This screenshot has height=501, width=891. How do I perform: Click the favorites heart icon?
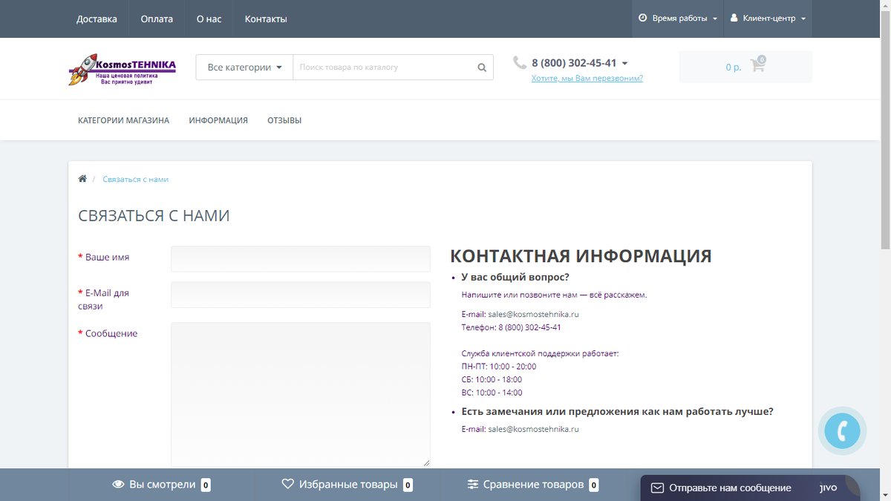coord(288,485)
